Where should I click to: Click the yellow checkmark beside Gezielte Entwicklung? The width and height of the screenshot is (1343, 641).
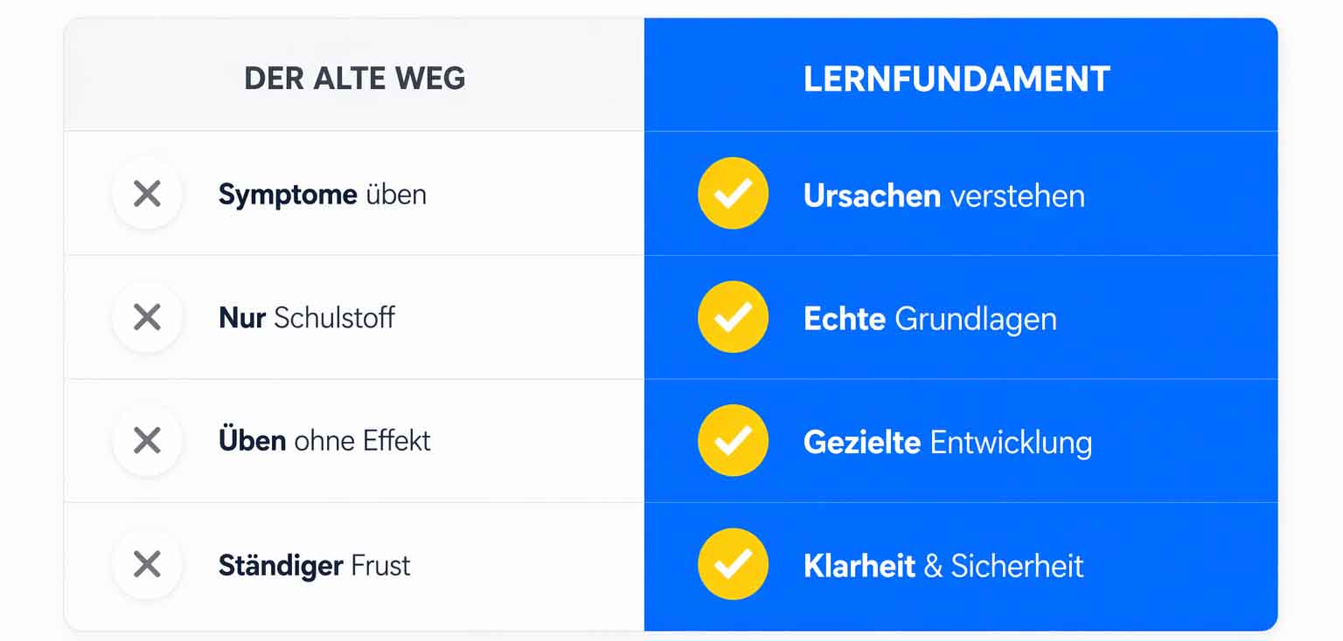pyautogui.click(x=733, y=441)
